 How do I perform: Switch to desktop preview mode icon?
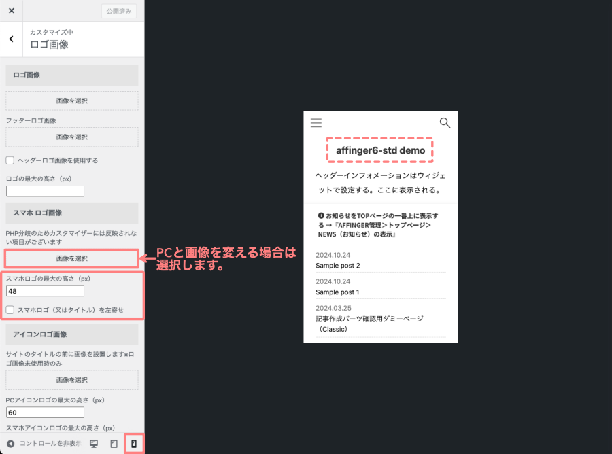point(94,444)
